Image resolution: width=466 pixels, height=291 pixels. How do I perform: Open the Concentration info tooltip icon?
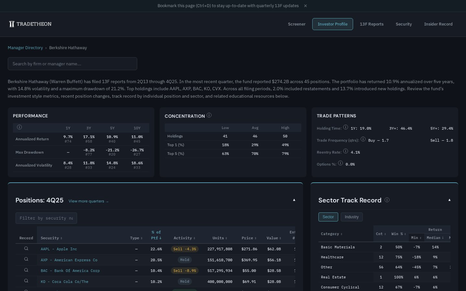[x=209, y=115]
